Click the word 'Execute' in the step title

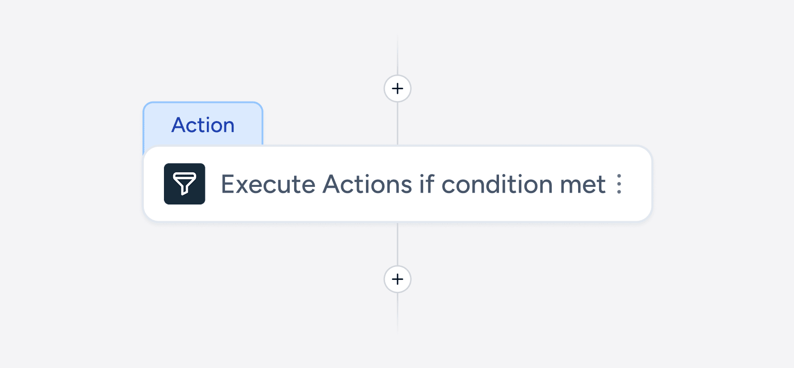[268, 184]
